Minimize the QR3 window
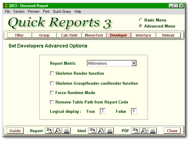190x141 pixels. (x=171, y=6)
